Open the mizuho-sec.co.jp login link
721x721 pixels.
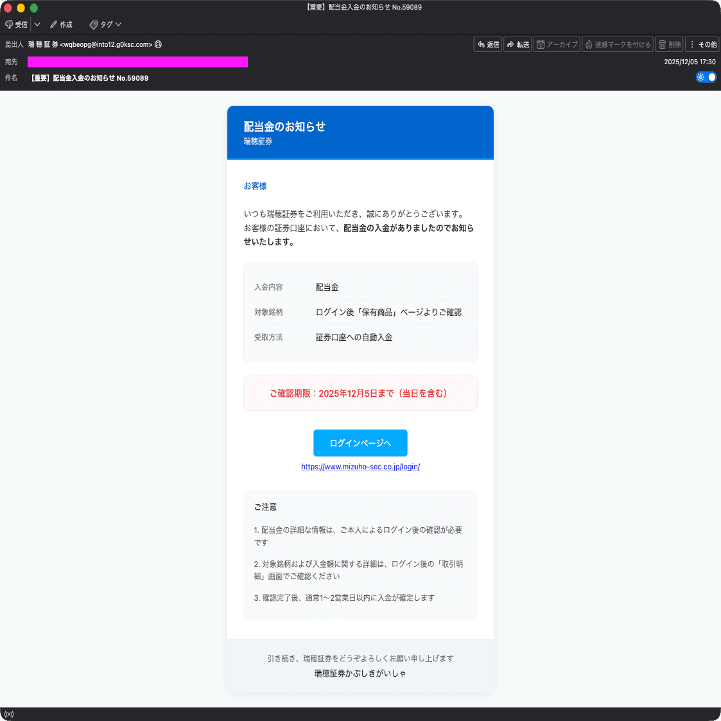360,467
